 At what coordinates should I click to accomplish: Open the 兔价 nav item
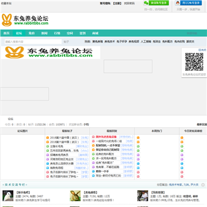pyautogui.click(x=32, y=33)
